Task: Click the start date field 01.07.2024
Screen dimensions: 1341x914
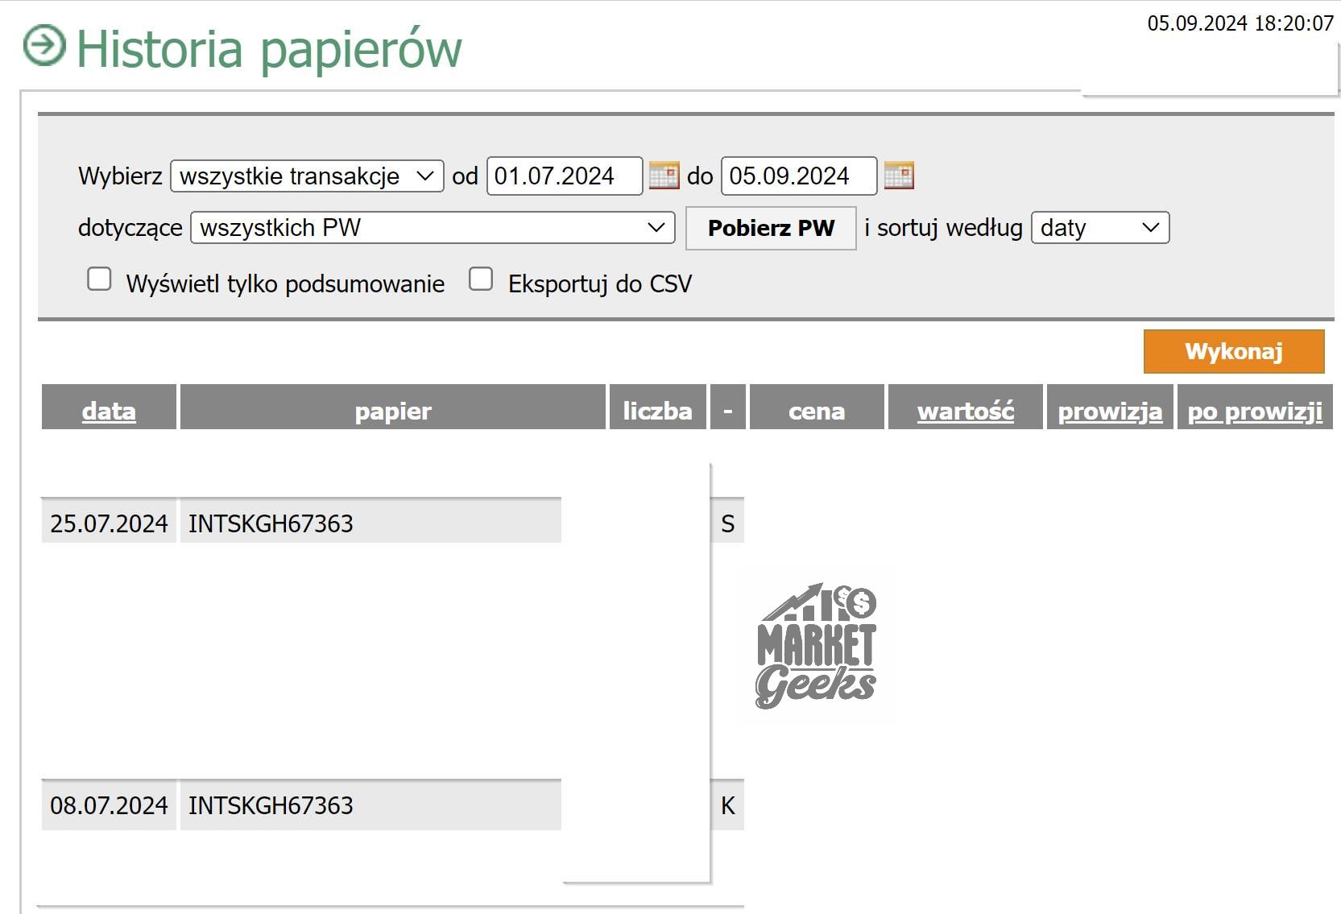Action: pos(564,176)
